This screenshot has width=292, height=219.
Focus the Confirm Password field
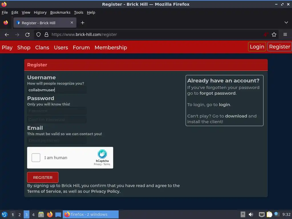(57, 119)
